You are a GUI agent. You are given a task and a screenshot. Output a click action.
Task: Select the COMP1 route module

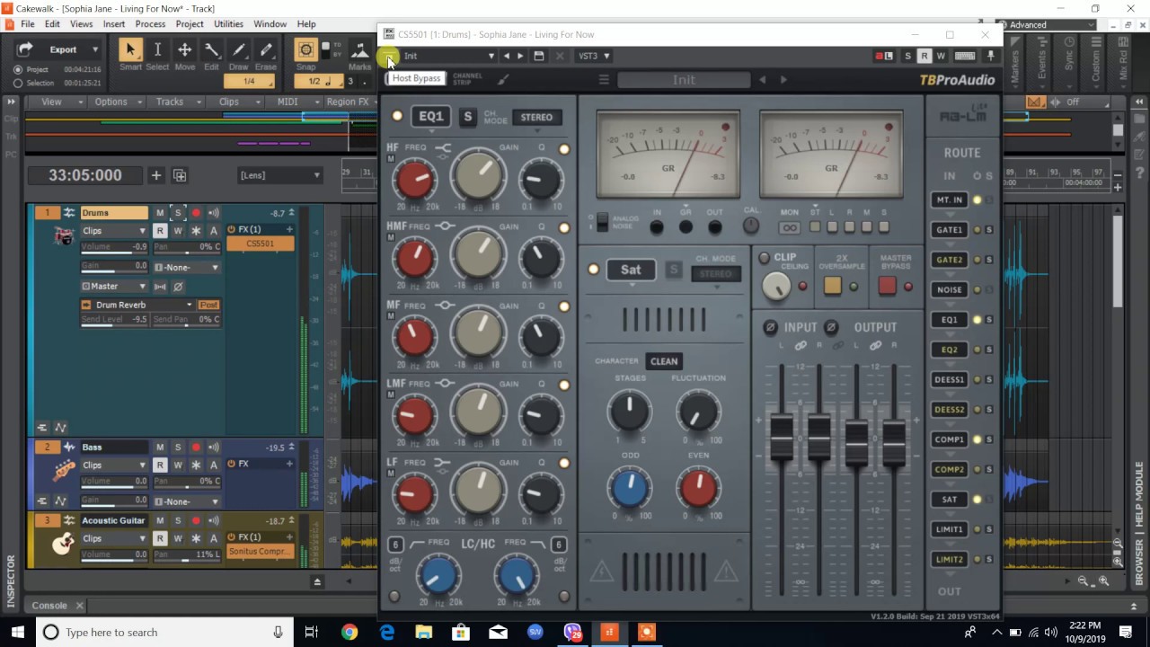(950, 439)
